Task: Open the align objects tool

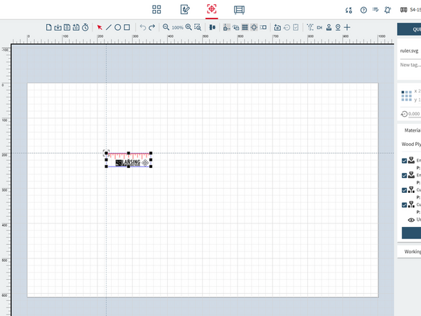Action: (x=213, y=27)
